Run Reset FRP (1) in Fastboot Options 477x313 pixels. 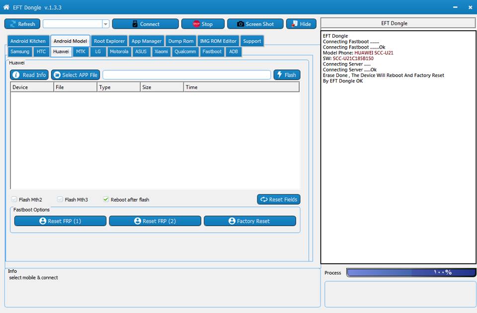click(x=60, y=221)
